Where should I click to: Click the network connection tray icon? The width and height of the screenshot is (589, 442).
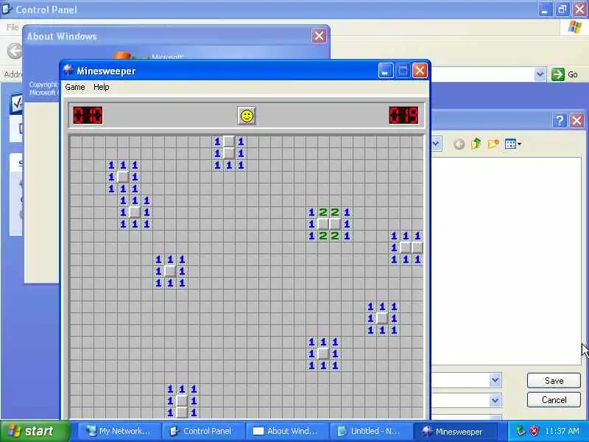pyautogui.click(x=520, y=431)
